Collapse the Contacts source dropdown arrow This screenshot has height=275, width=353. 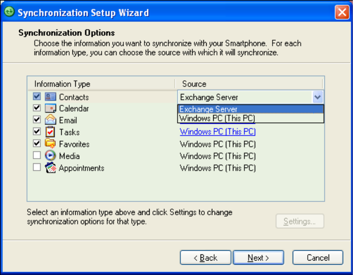(317, 97)
